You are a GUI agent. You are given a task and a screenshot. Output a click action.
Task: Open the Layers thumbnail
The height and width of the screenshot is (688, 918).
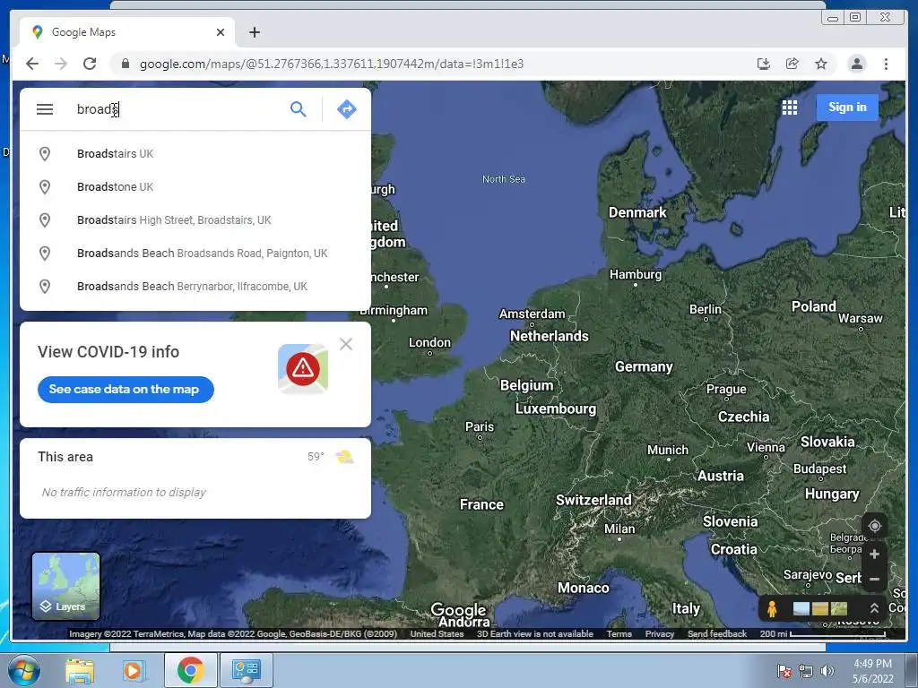[x=65, y=586]
